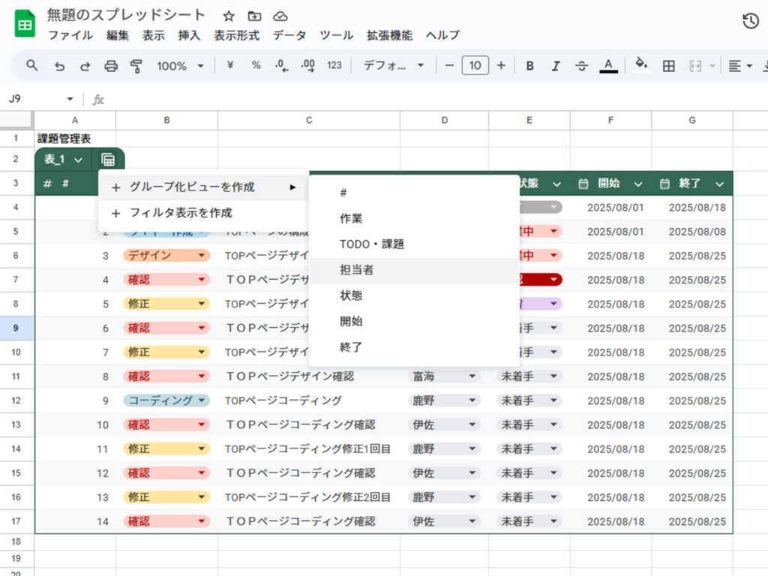The image size is (768, 576).
Task: Open the fill color picker
Action: tap(641, 65)
